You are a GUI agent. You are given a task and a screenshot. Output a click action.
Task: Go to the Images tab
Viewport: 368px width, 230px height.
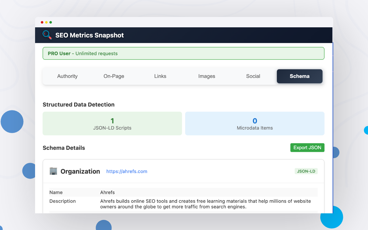click(207, 76)
